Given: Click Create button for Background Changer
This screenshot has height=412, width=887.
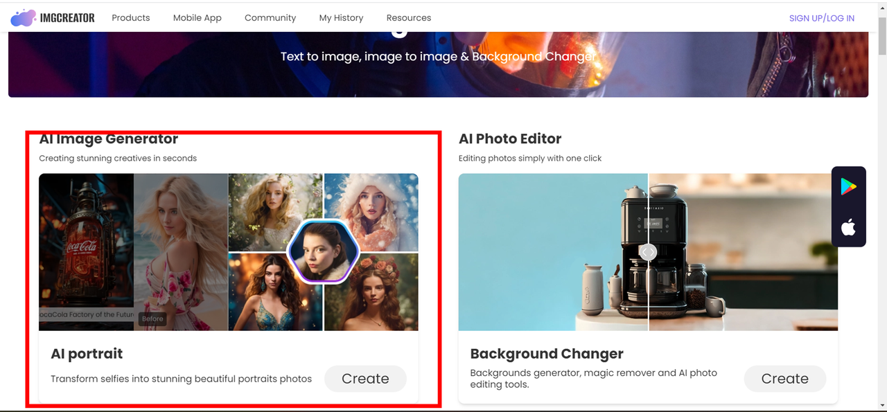Looking at the screenshot, I should point(785,379).
